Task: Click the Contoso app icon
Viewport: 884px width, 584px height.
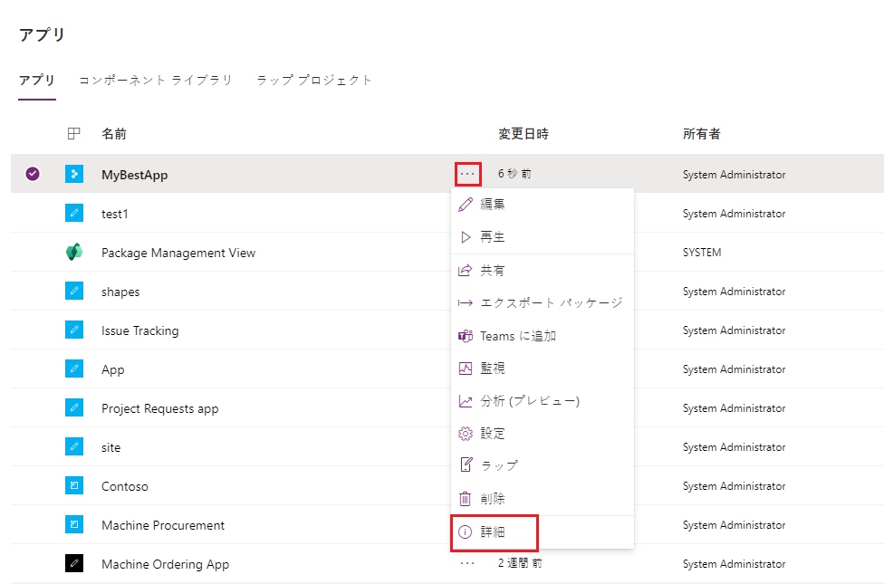Action: [74, 485]
